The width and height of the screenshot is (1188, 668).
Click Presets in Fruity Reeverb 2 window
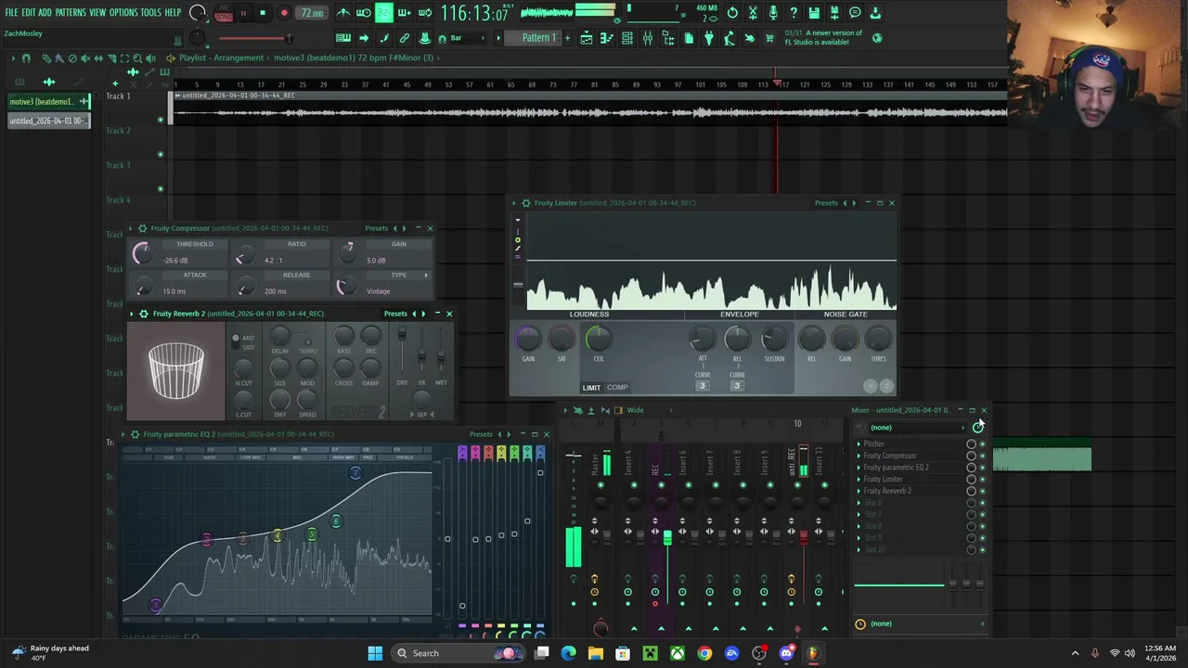[395, 314]
